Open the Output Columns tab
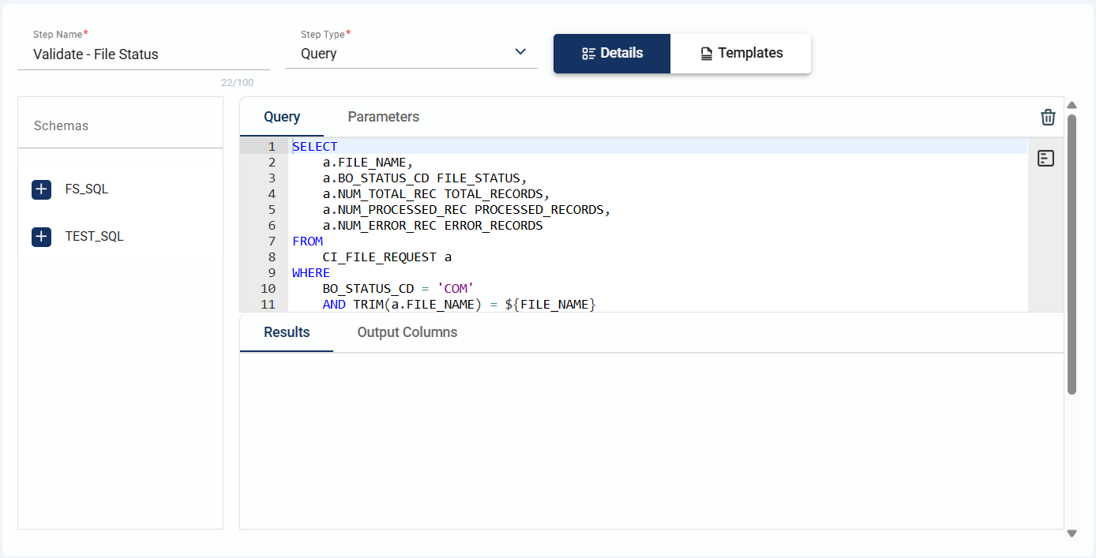Viewport: 1096px width, 558px height. [x=407, y=332]
